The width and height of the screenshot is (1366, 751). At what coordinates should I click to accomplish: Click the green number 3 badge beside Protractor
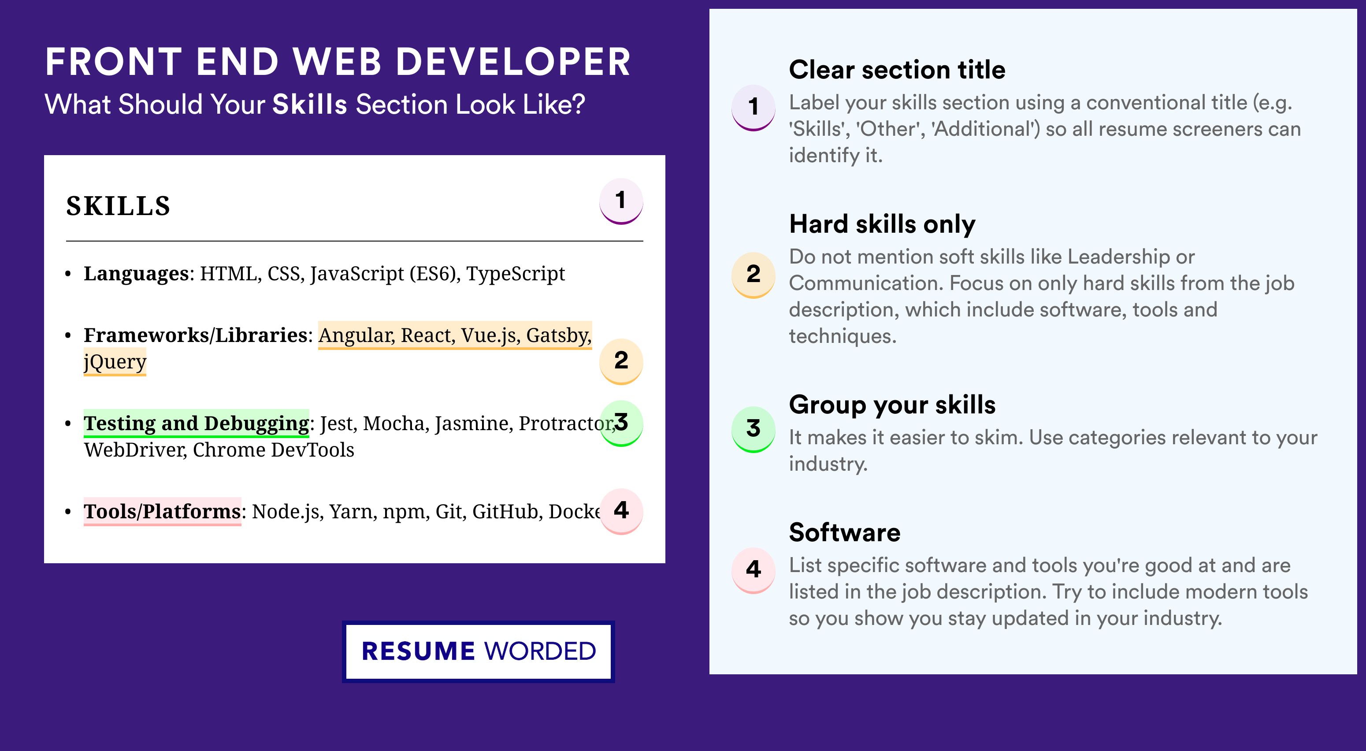click(x=621, y=423)
